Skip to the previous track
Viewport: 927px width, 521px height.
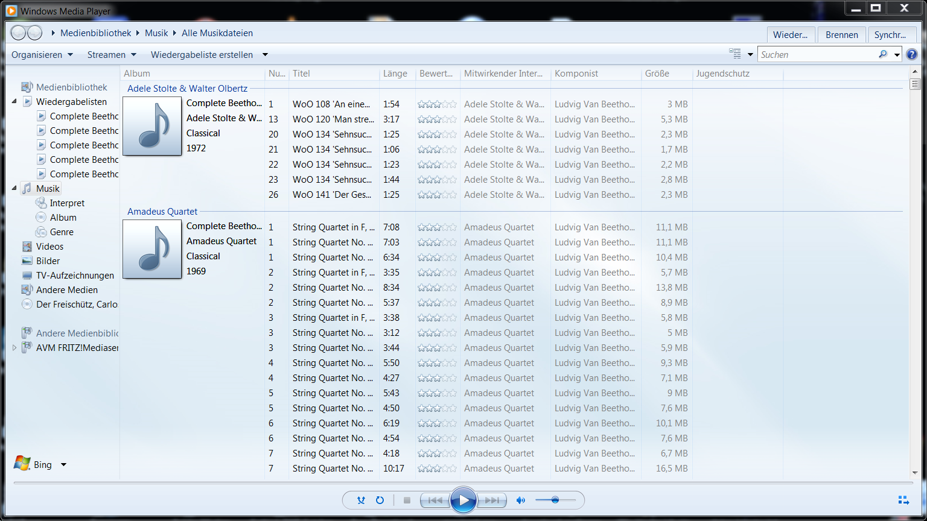[435, 500]
